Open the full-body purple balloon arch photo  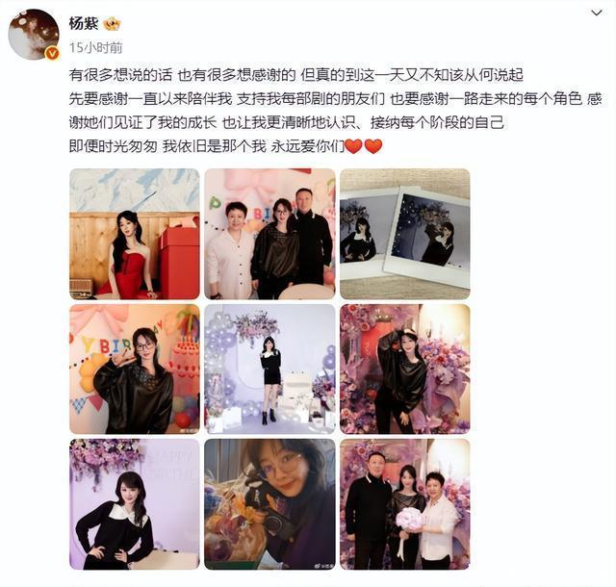(269, 369)
